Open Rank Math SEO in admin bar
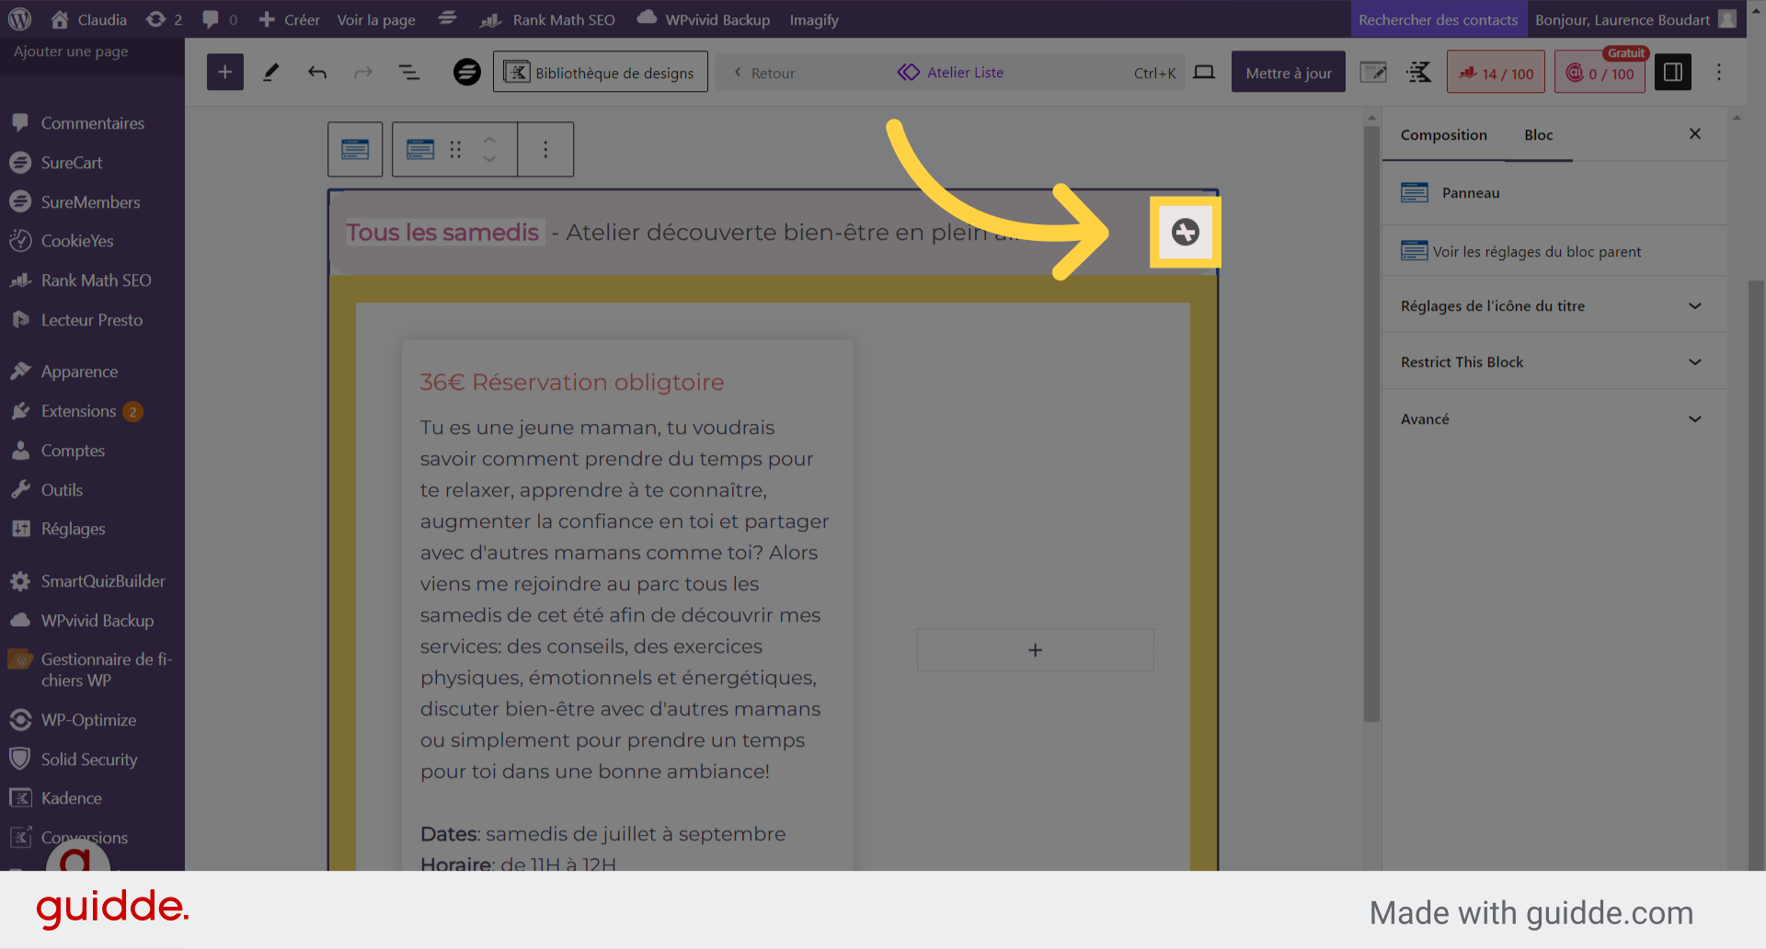1766x949 pixels. (547, 19)
